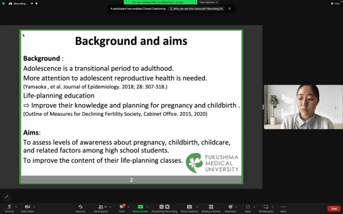Toggle Show Captions
The height and width of the screenshot is (214, 343).
tap(189, 207)
